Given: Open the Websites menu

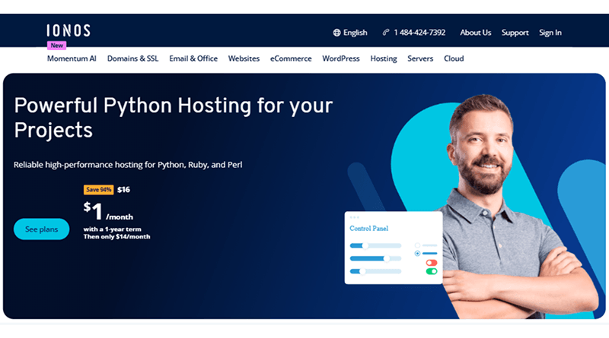Looking at the screenshot, I should (x=244, y=58).
